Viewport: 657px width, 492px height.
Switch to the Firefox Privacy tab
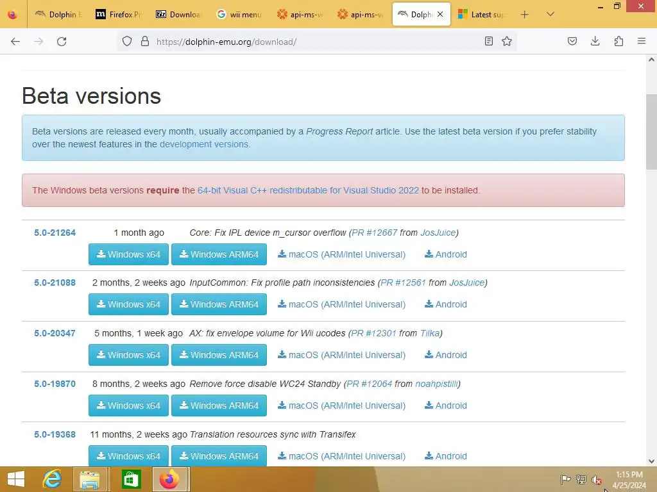coord(119,14)
